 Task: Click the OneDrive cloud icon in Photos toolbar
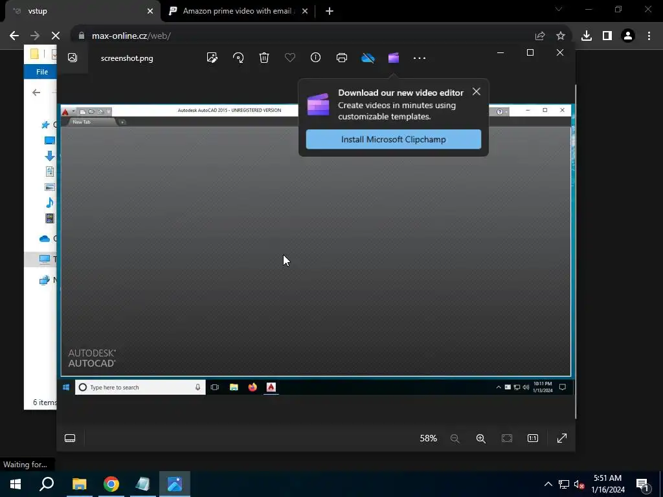point(368,58)
